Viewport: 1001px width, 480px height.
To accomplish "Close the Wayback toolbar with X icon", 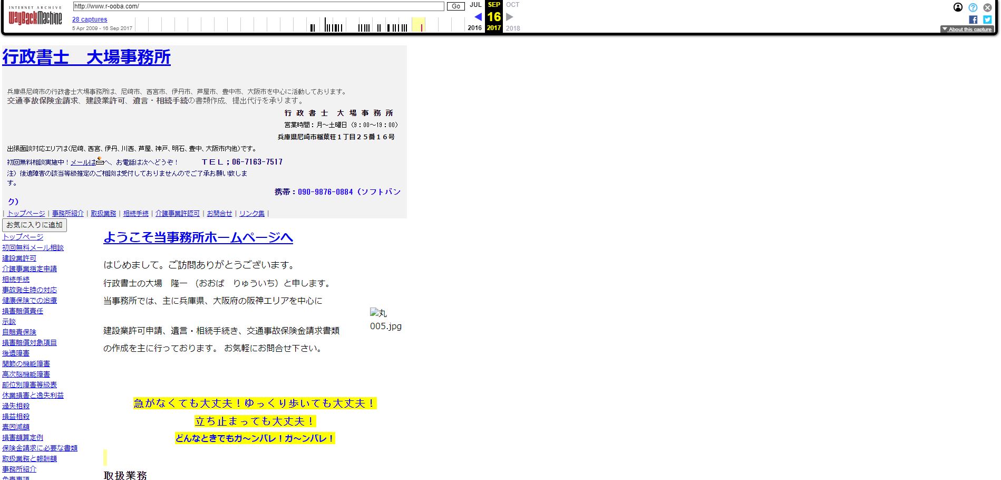I will (x=987, y=7).
